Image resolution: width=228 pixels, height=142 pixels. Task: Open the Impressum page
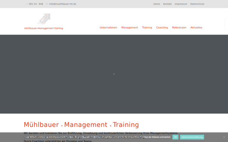tap(181, 4)
